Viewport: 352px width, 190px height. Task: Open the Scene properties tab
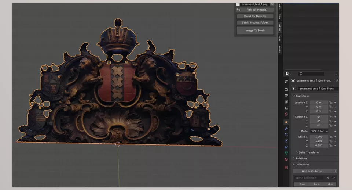[286, 108]
